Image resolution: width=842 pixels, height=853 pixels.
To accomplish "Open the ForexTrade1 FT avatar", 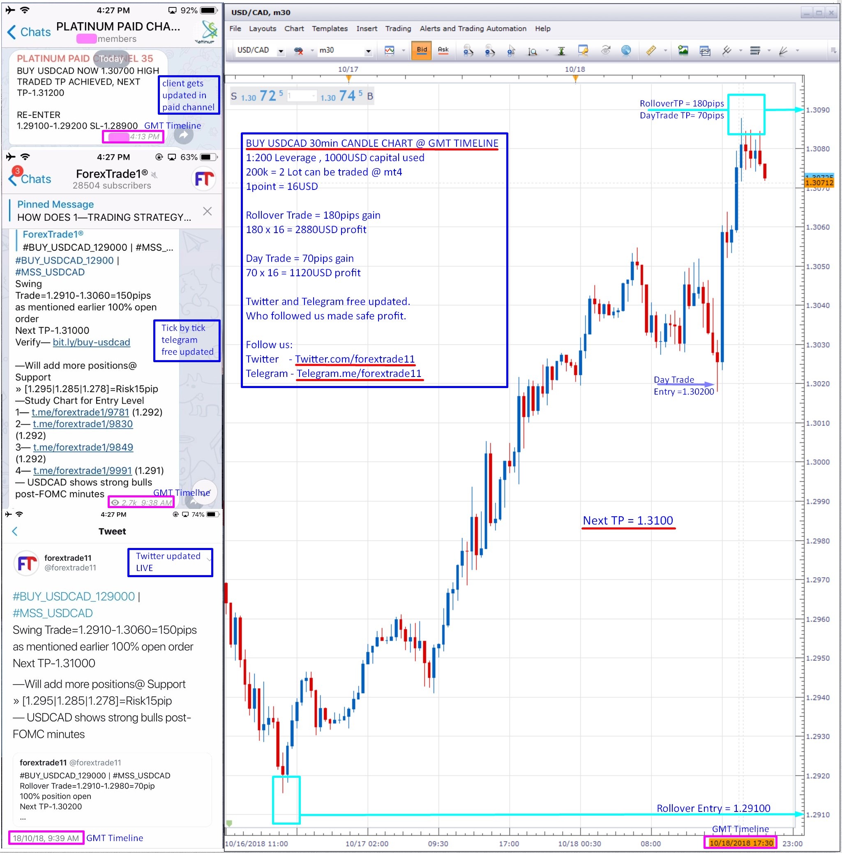I will 204,179.
